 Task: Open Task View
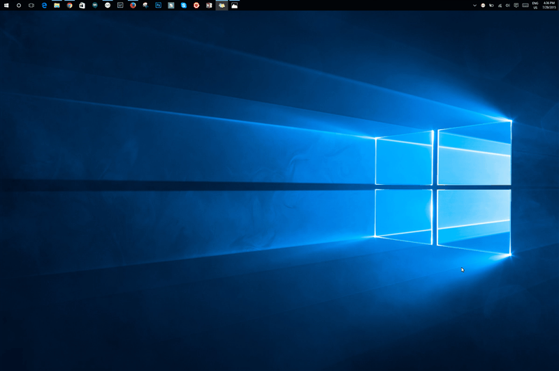(x=31, y=6)
